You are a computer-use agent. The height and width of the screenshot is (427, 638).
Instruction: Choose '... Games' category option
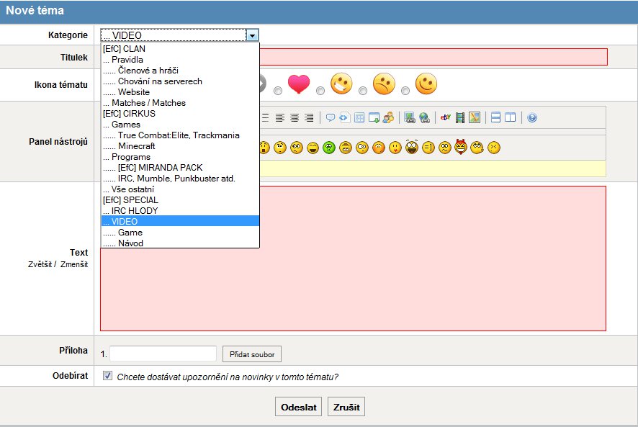coord(180,125)
